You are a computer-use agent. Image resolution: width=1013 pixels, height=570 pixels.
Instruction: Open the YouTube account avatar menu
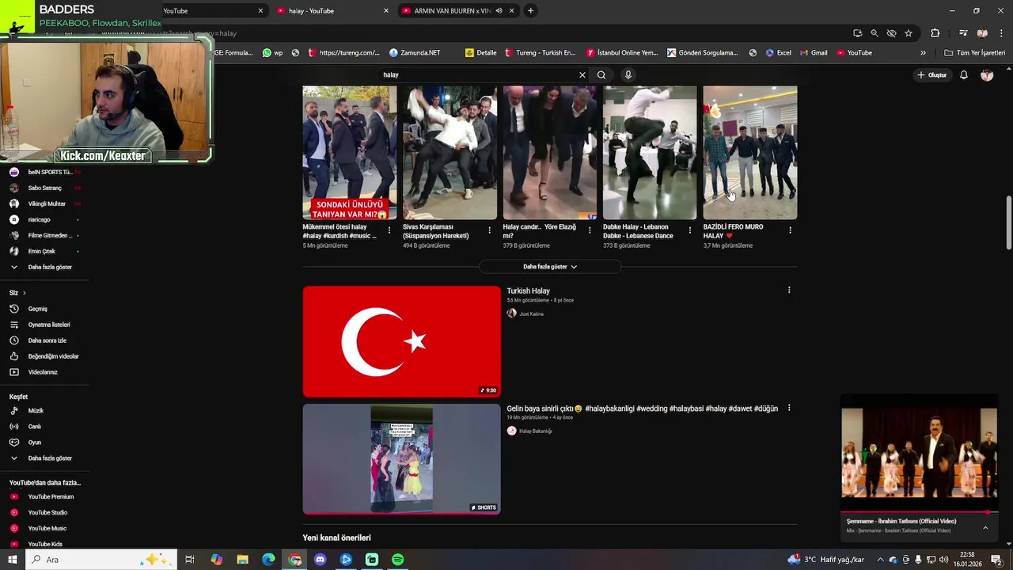point(987,75)
